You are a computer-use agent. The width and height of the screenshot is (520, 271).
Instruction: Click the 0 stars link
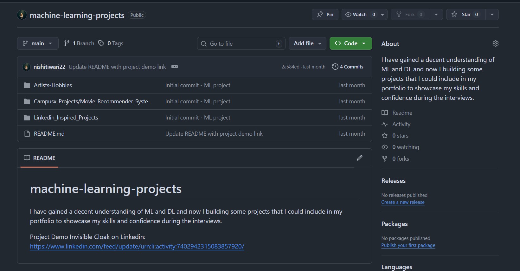[400, 136]
